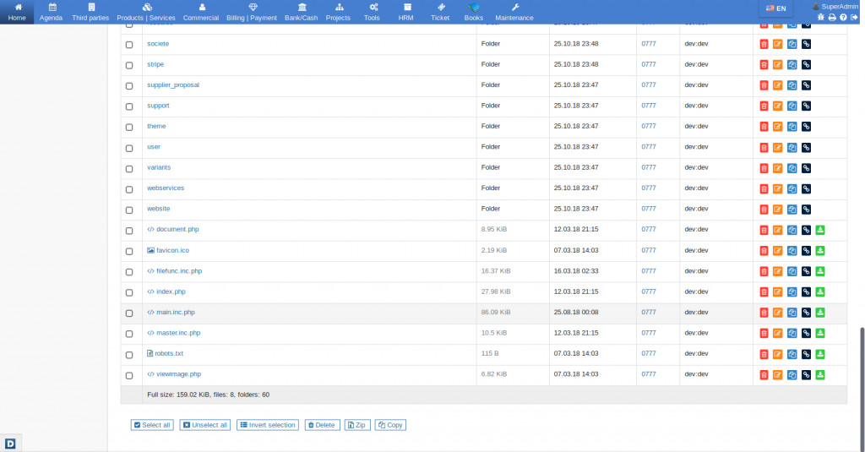Click the orange edit icon for index.php
This screenshot has height=452, width=865.
(x=777, y=292)
